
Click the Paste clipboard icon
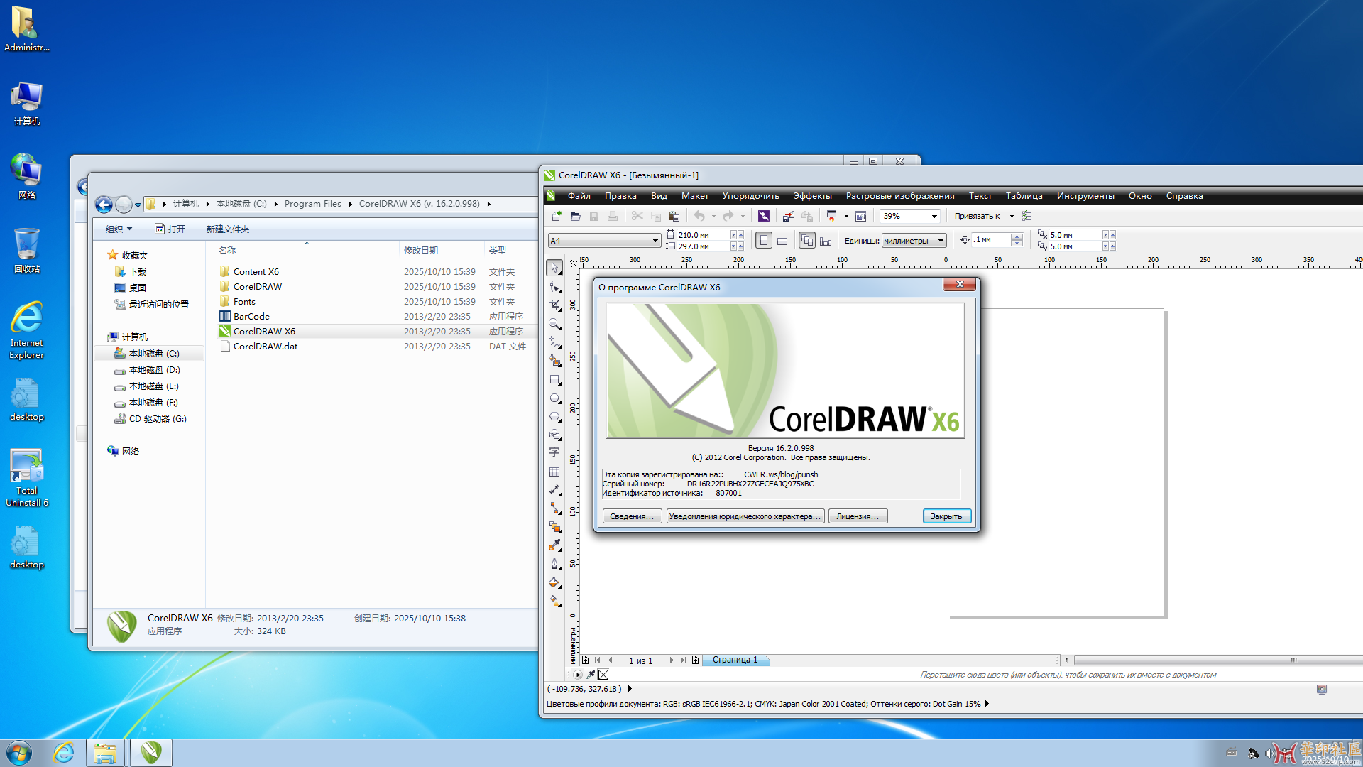pos(674,216)
